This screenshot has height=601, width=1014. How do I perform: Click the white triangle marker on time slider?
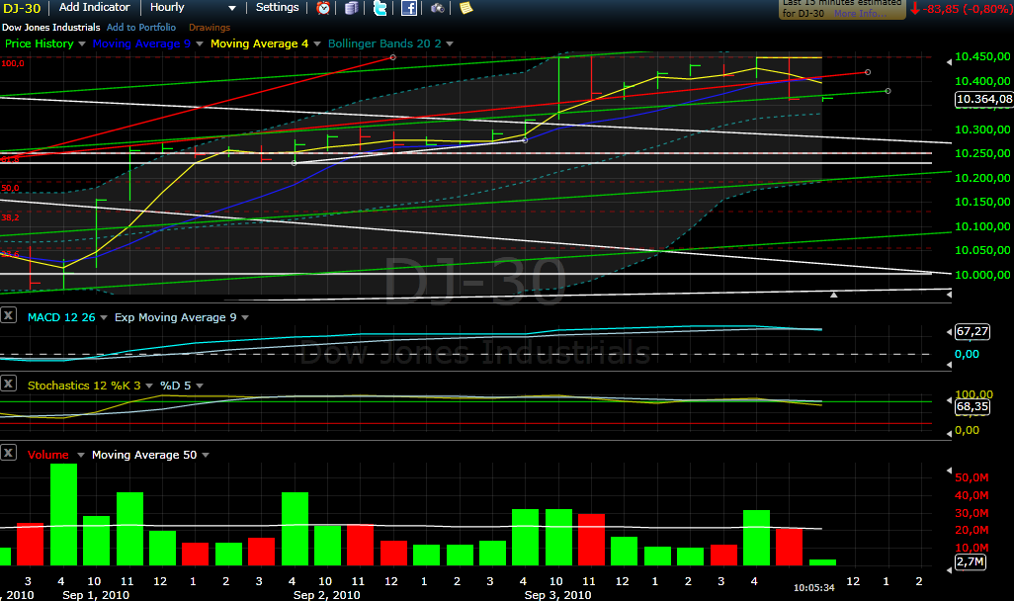pos(833,295)
